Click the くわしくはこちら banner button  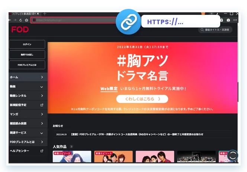coord(142,99)
